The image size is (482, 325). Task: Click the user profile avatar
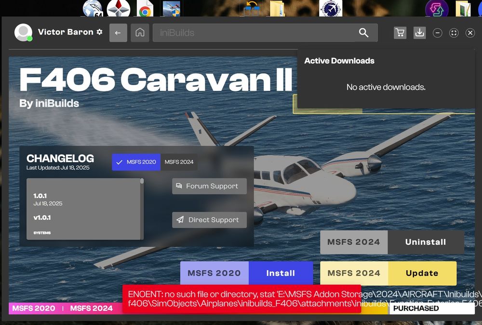[23, 32]
